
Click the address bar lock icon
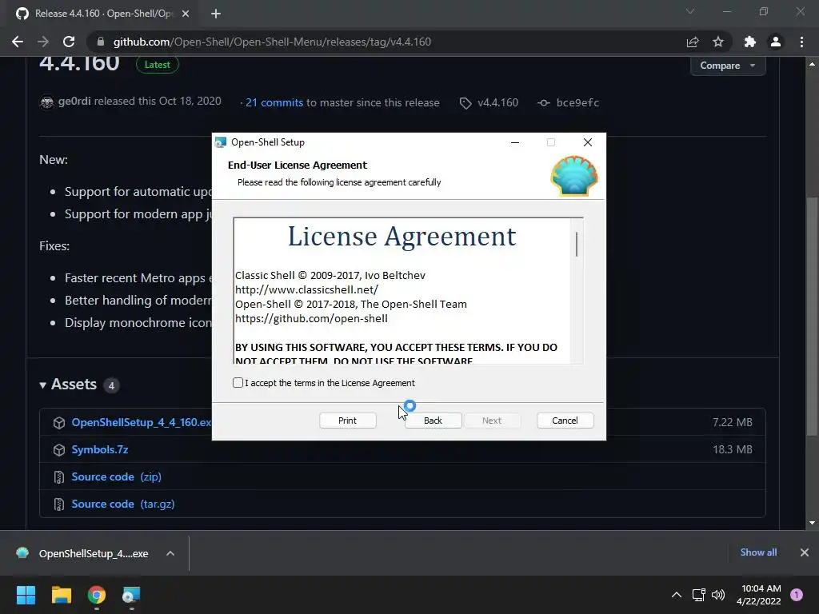[101, 42]
